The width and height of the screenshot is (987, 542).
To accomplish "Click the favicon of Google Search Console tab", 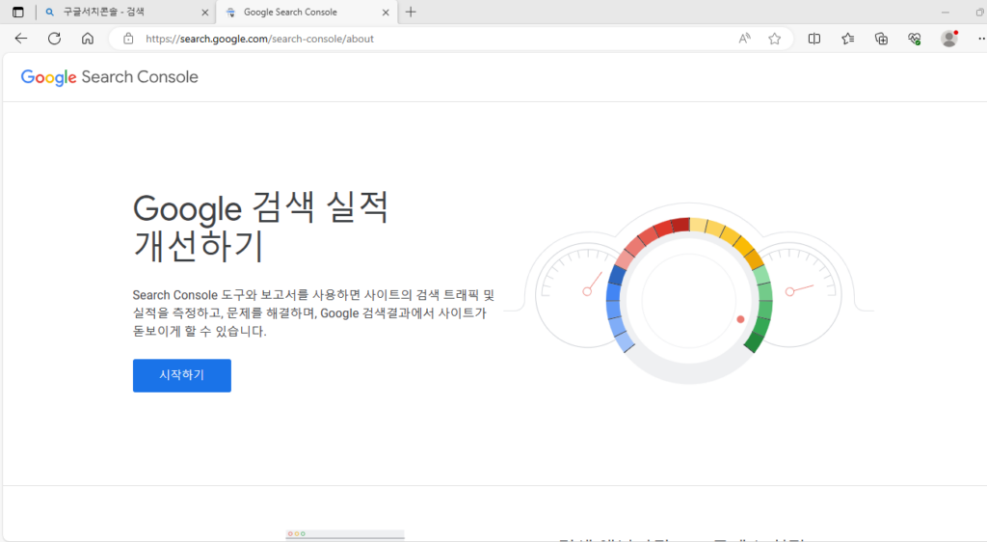I will [230, 12].
